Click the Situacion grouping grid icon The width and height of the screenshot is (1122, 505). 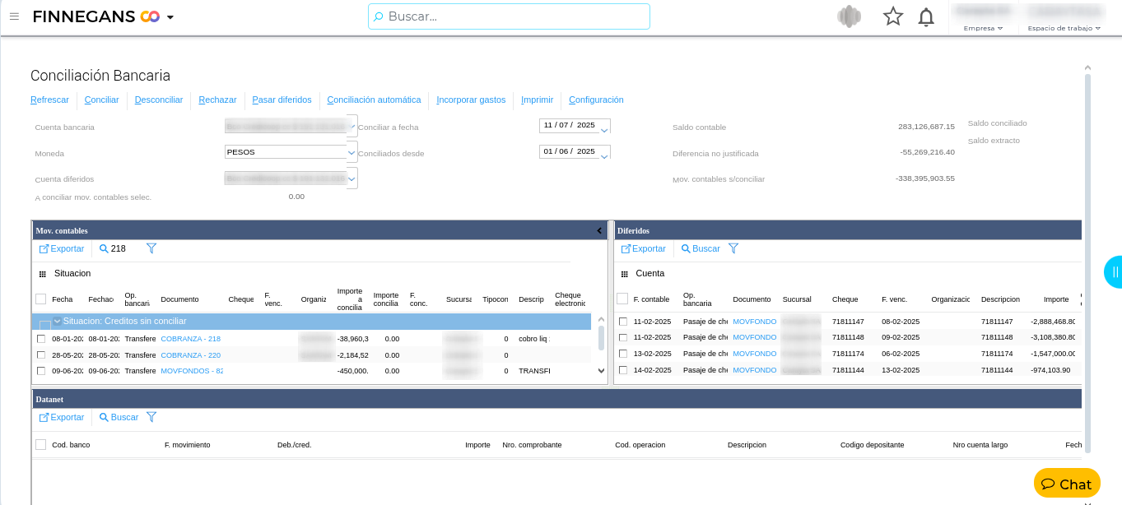coord(43,274)
